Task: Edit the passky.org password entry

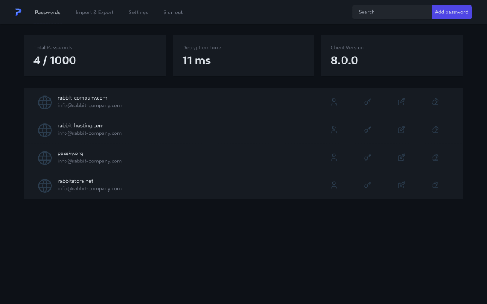Action: point(402,157)
